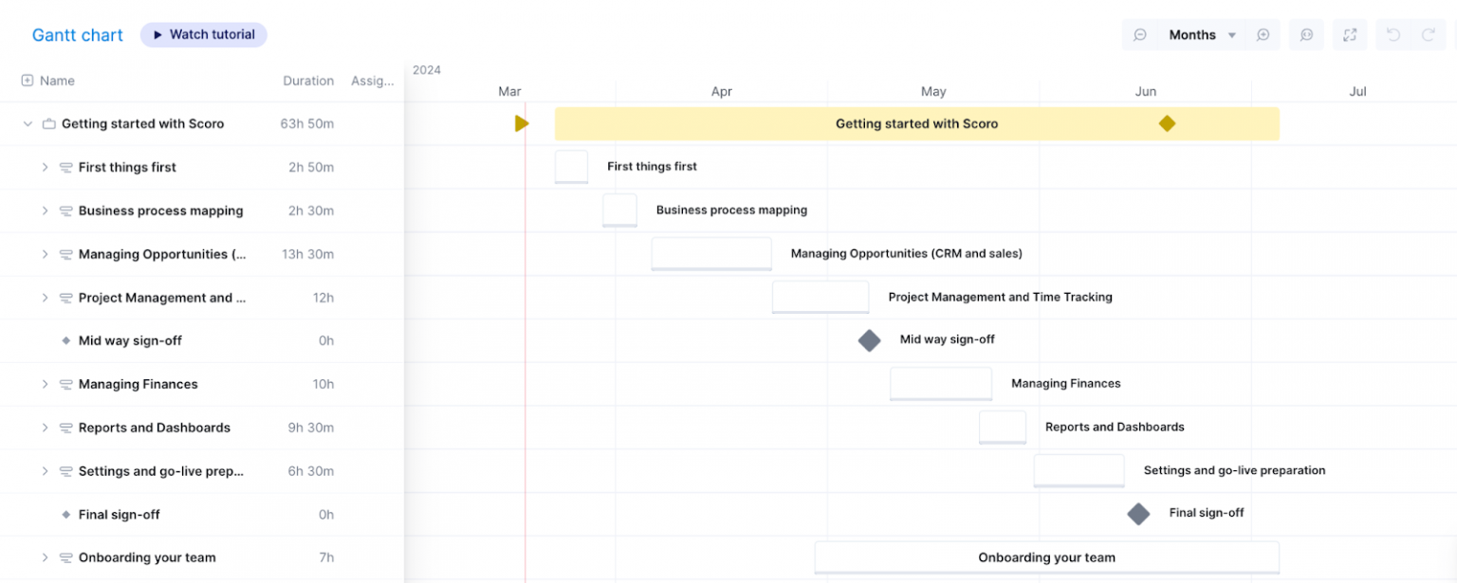Select the Mid way sign-off row name
The height and width of the screenshot is (583, 1457).
[130, 340]
